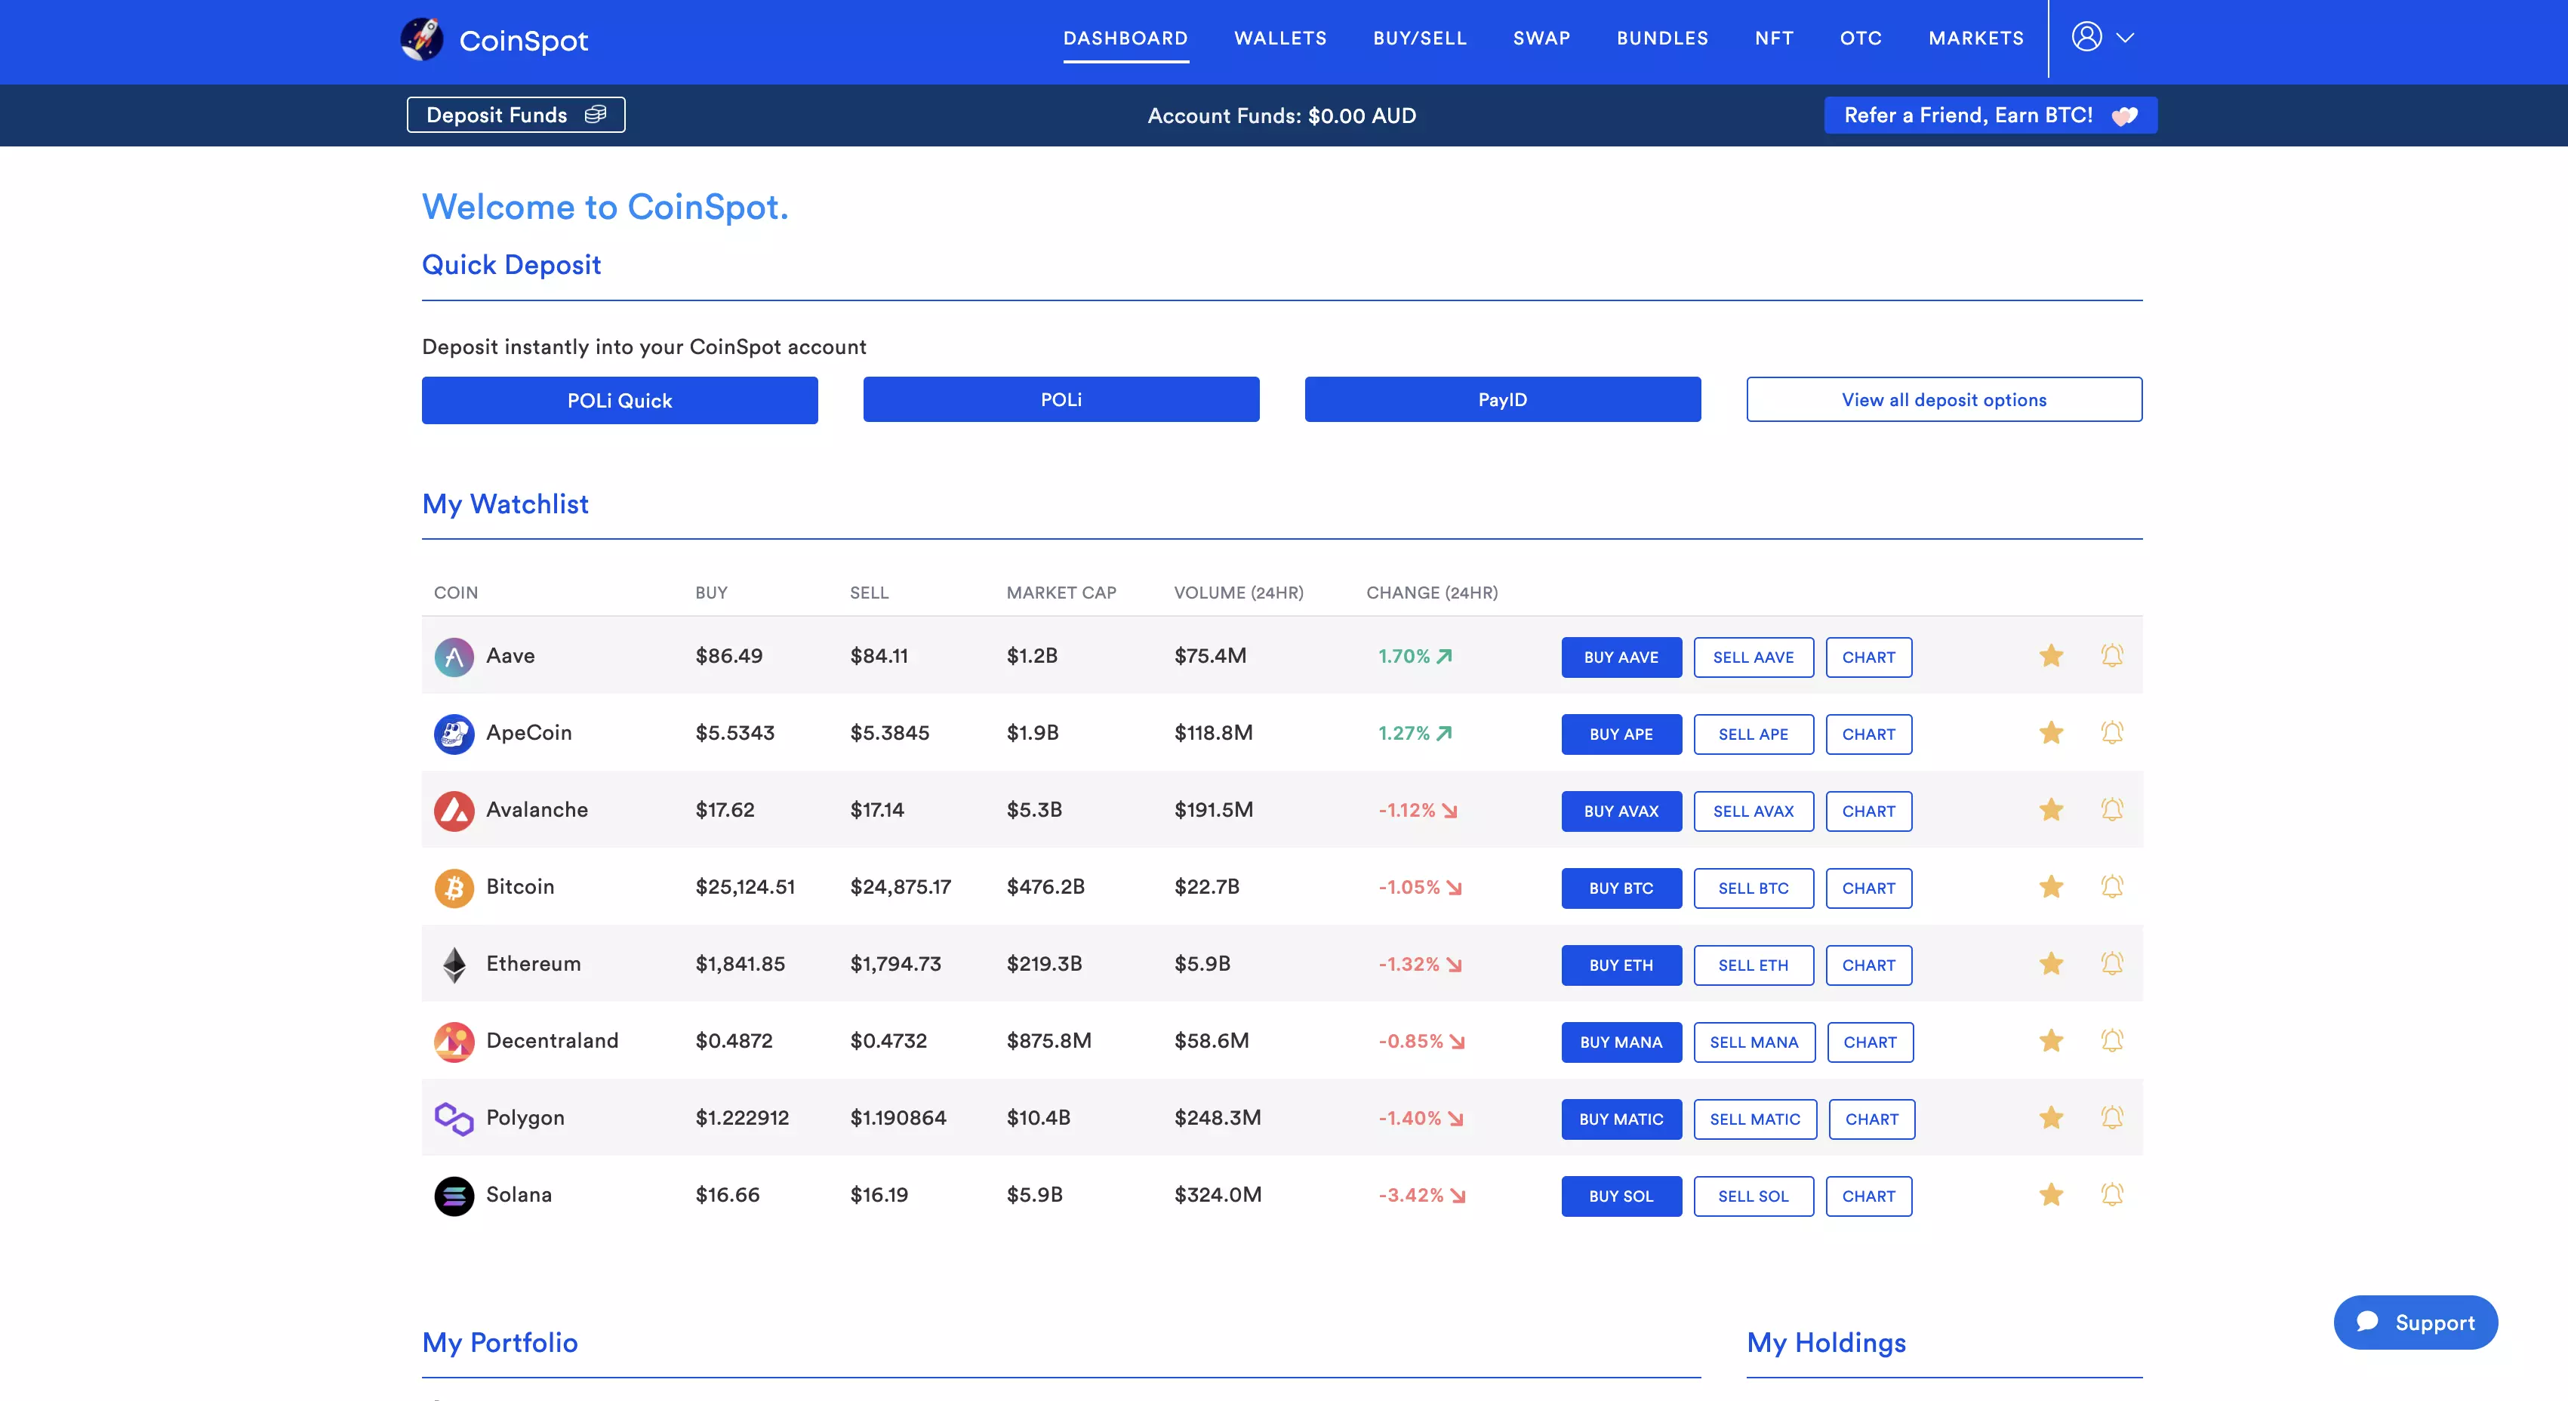Open the Bundles nav tab
2568x1401 pixels.
1662,39
